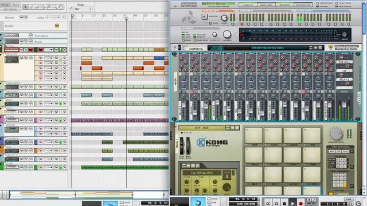367x206 pixels.
Task: Browse patch on the Mastering Suite device
Action: (x=316, y=47)
